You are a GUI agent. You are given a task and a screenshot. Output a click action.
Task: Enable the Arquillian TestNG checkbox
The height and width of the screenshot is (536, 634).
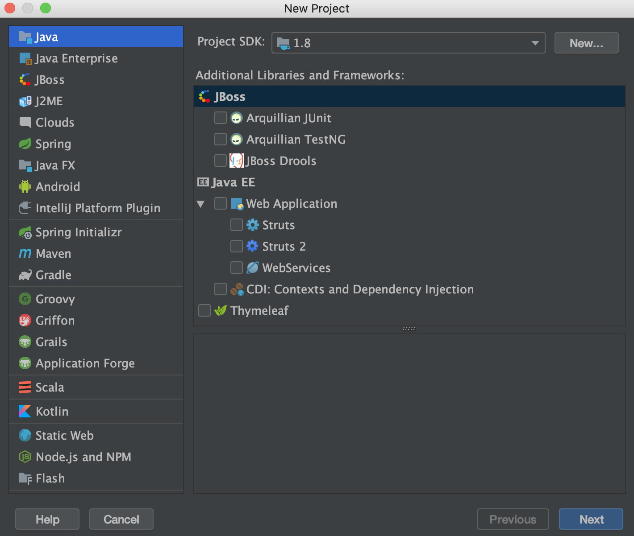[x=221, y=139]
